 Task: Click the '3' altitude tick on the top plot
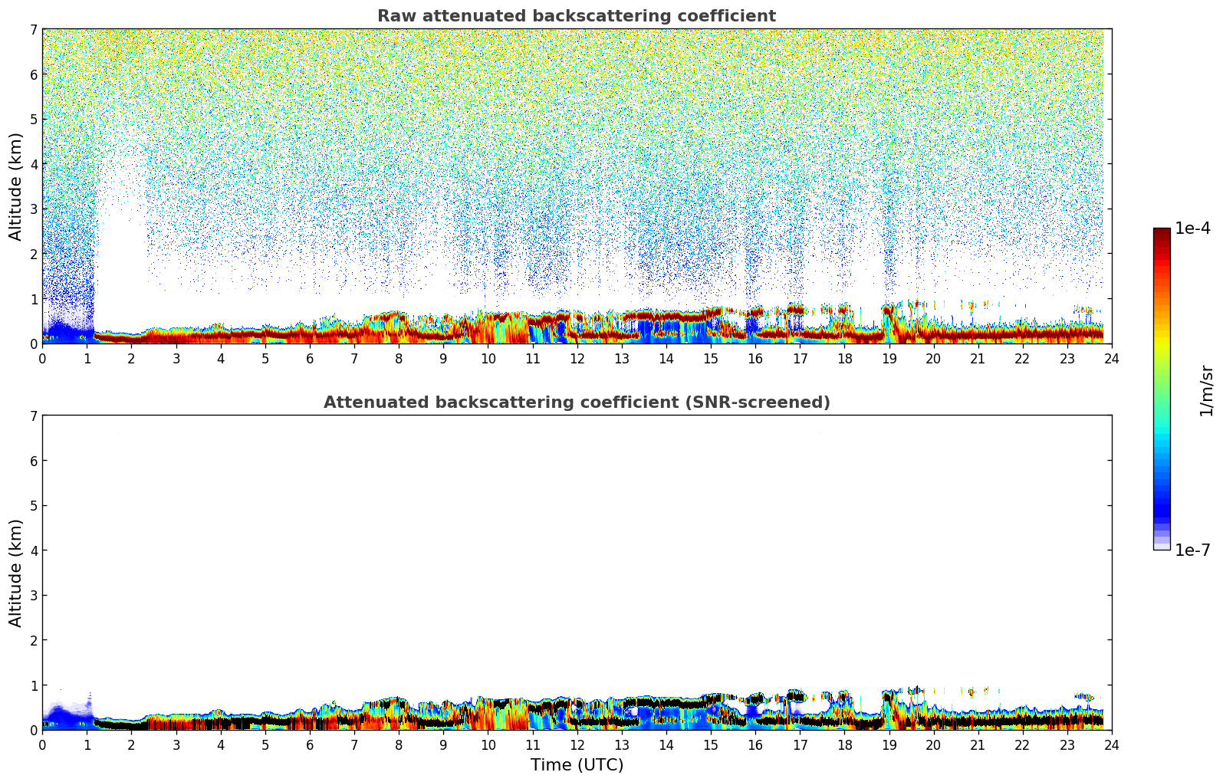(x=34, y=209)
